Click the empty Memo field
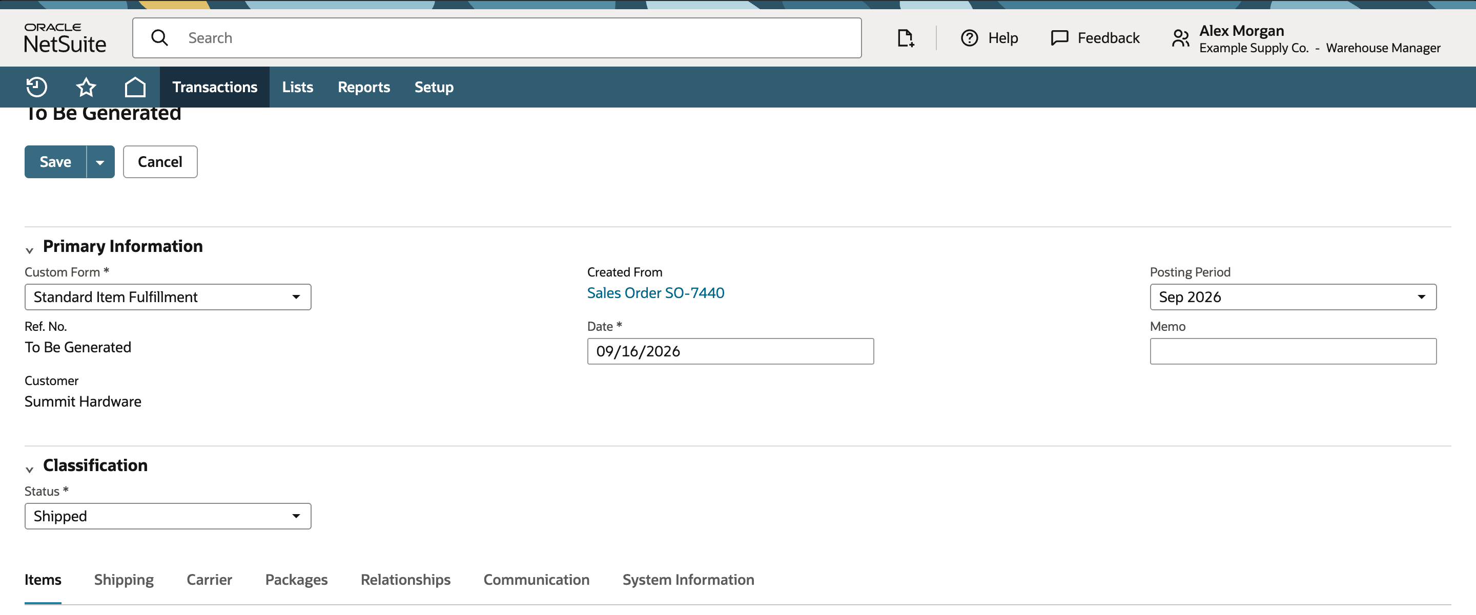The image size is (1476, 615). [1293, 351]
